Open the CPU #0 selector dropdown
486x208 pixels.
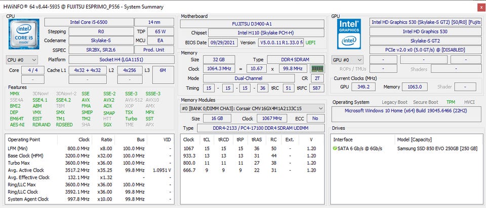[22, 60]
